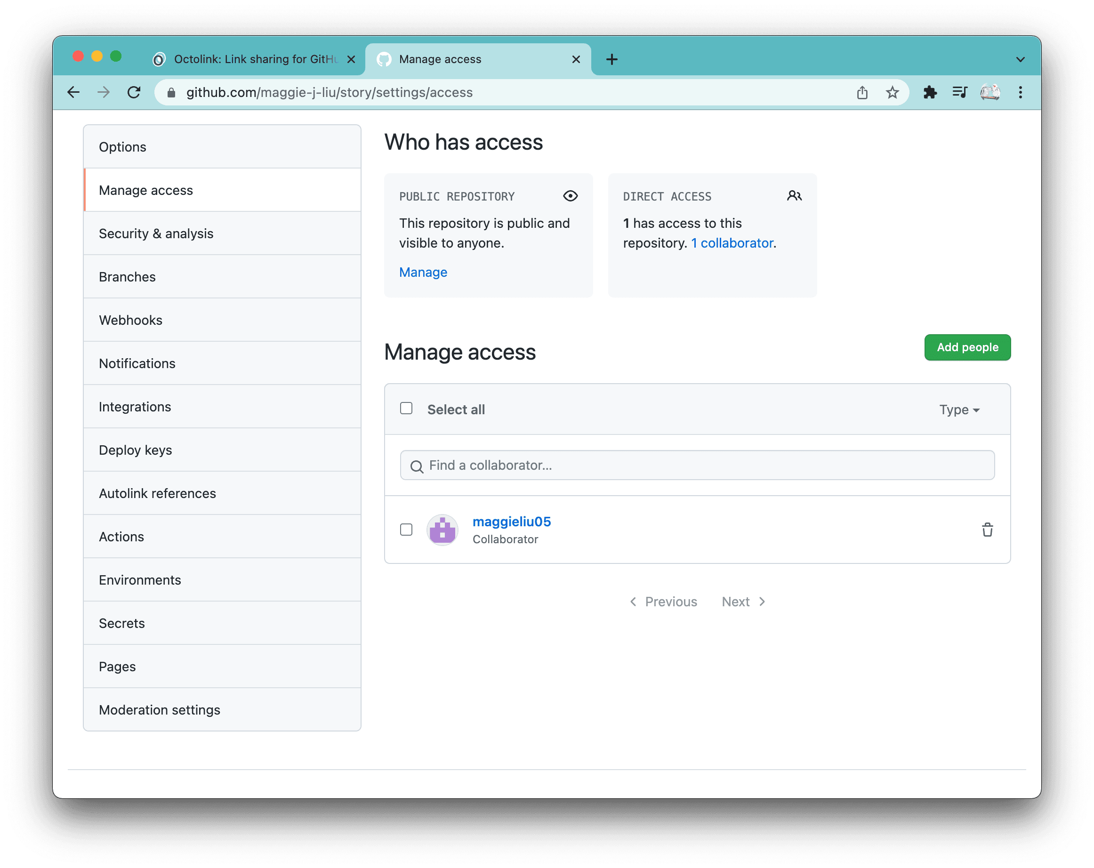Viewport: 1094px width, 868px height.
Task: Click the DIRECT ACCESS card title
Action: point(667,196)
